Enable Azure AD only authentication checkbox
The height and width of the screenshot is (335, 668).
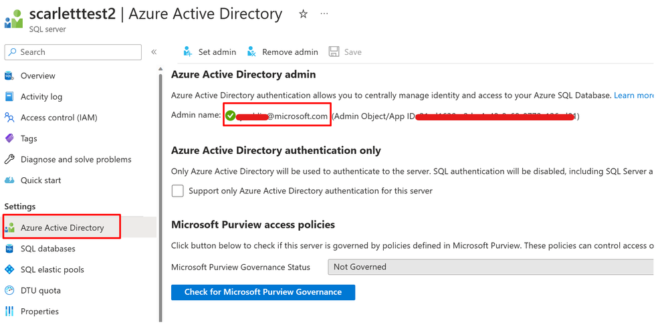(x=178, y=191)
